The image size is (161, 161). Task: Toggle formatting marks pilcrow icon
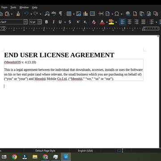point(60,13)
